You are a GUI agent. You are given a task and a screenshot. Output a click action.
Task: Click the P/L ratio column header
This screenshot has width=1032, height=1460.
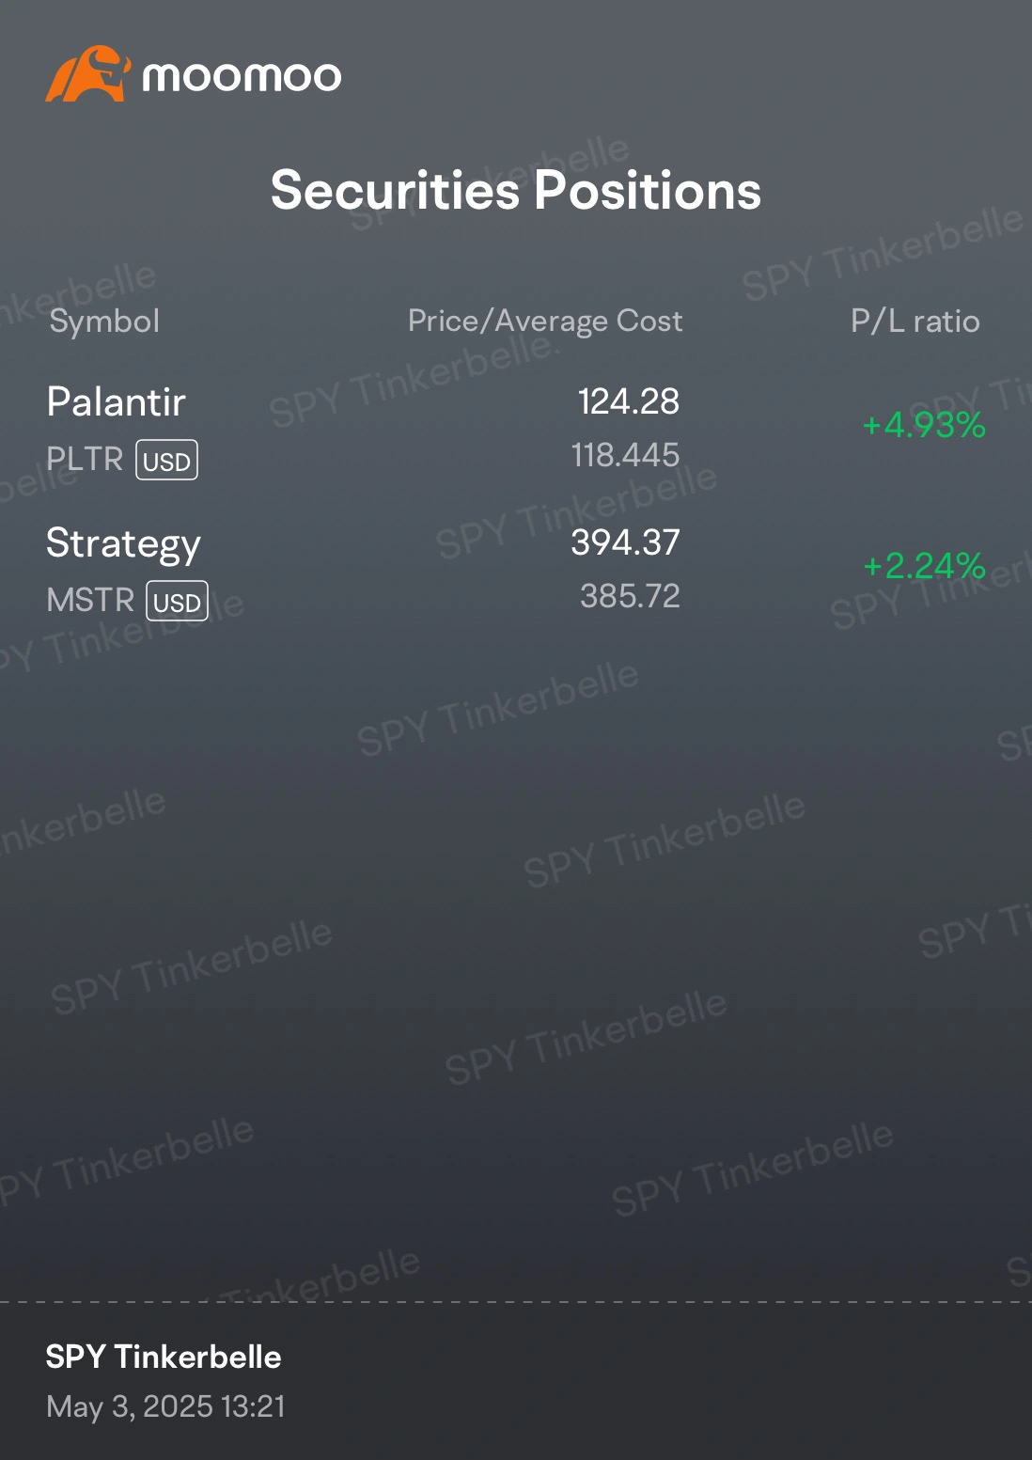tap(915, 322)
